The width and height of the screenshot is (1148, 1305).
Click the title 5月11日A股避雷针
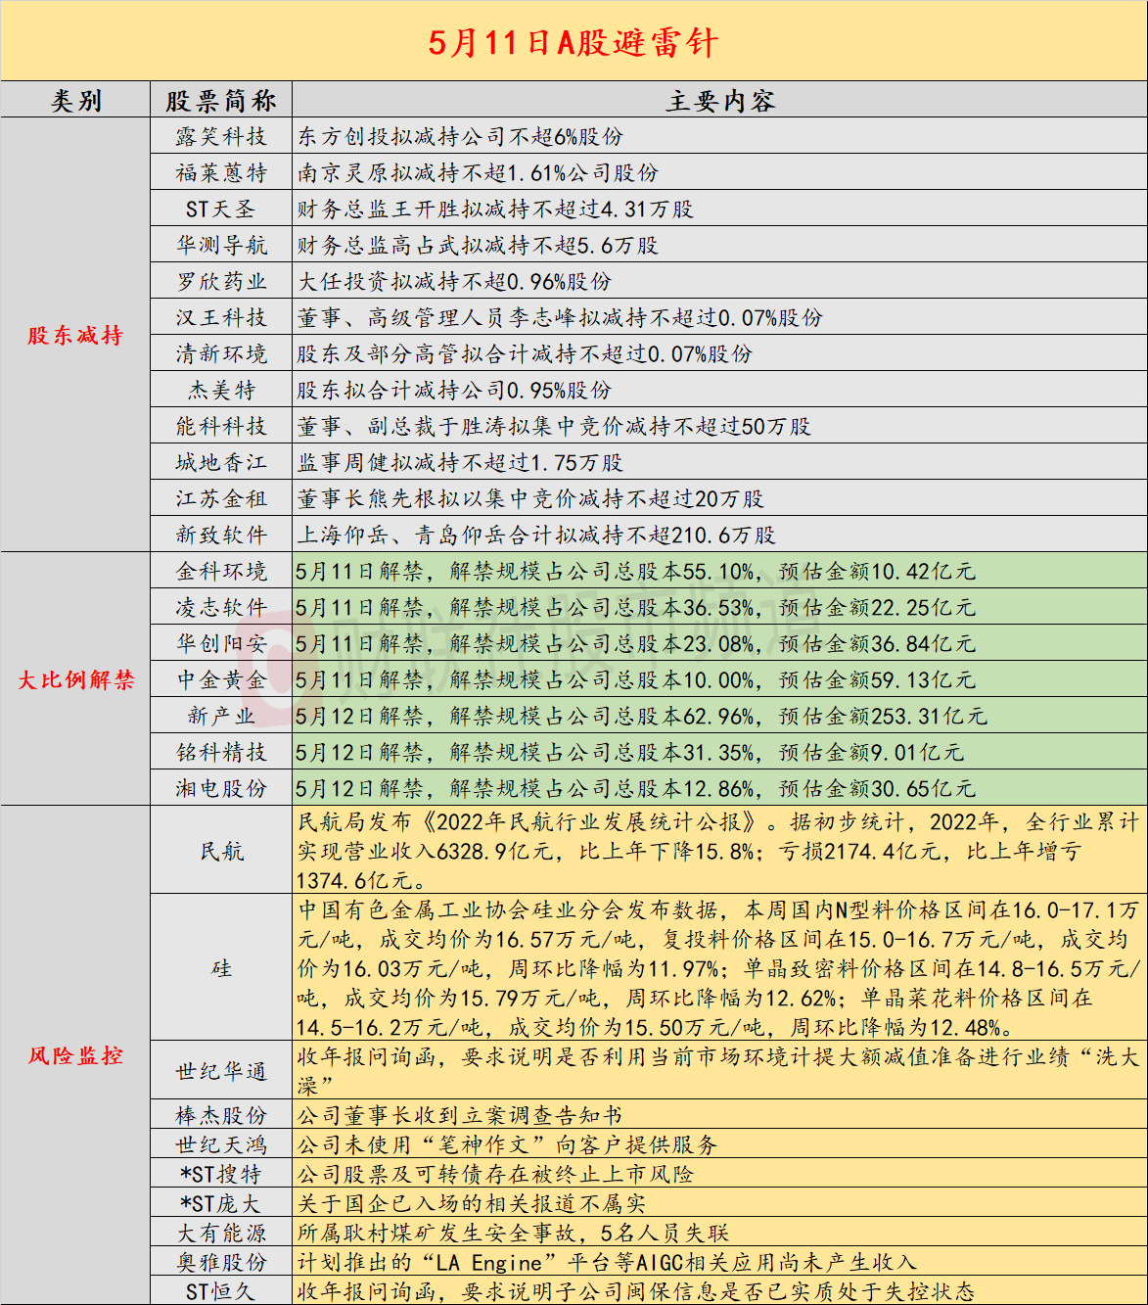click(574, 42)
